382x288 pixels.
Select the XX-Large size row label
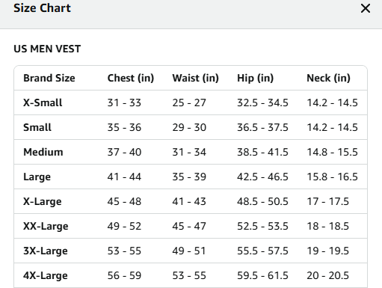click(x=46, y=226)
